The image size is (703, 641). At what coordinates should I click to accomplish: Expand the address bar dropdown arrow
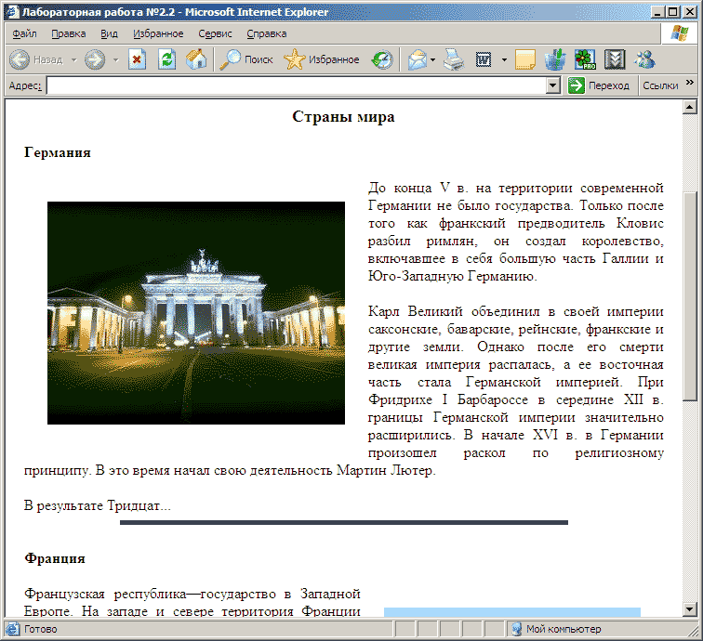click(x=553, y=85)
